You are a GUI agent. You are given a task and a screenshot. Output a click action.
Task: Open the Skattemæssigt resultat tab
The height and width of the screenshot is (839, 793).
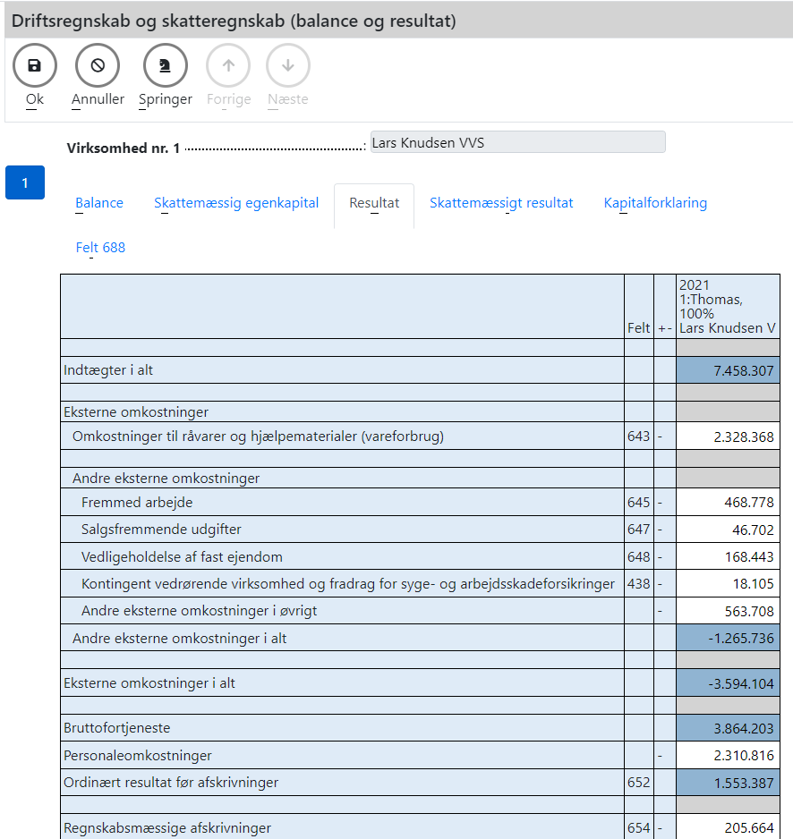pos(501,203)
